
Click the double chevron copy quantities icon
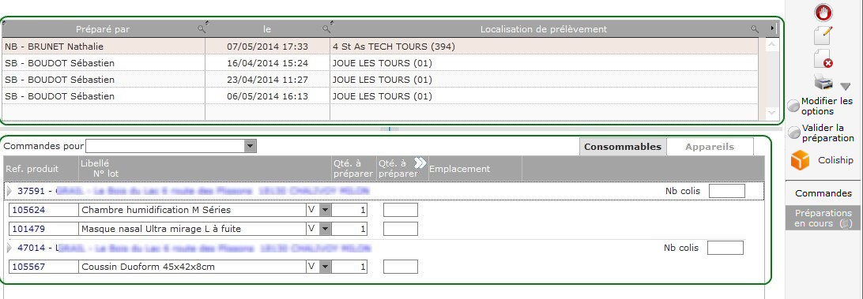420,163
